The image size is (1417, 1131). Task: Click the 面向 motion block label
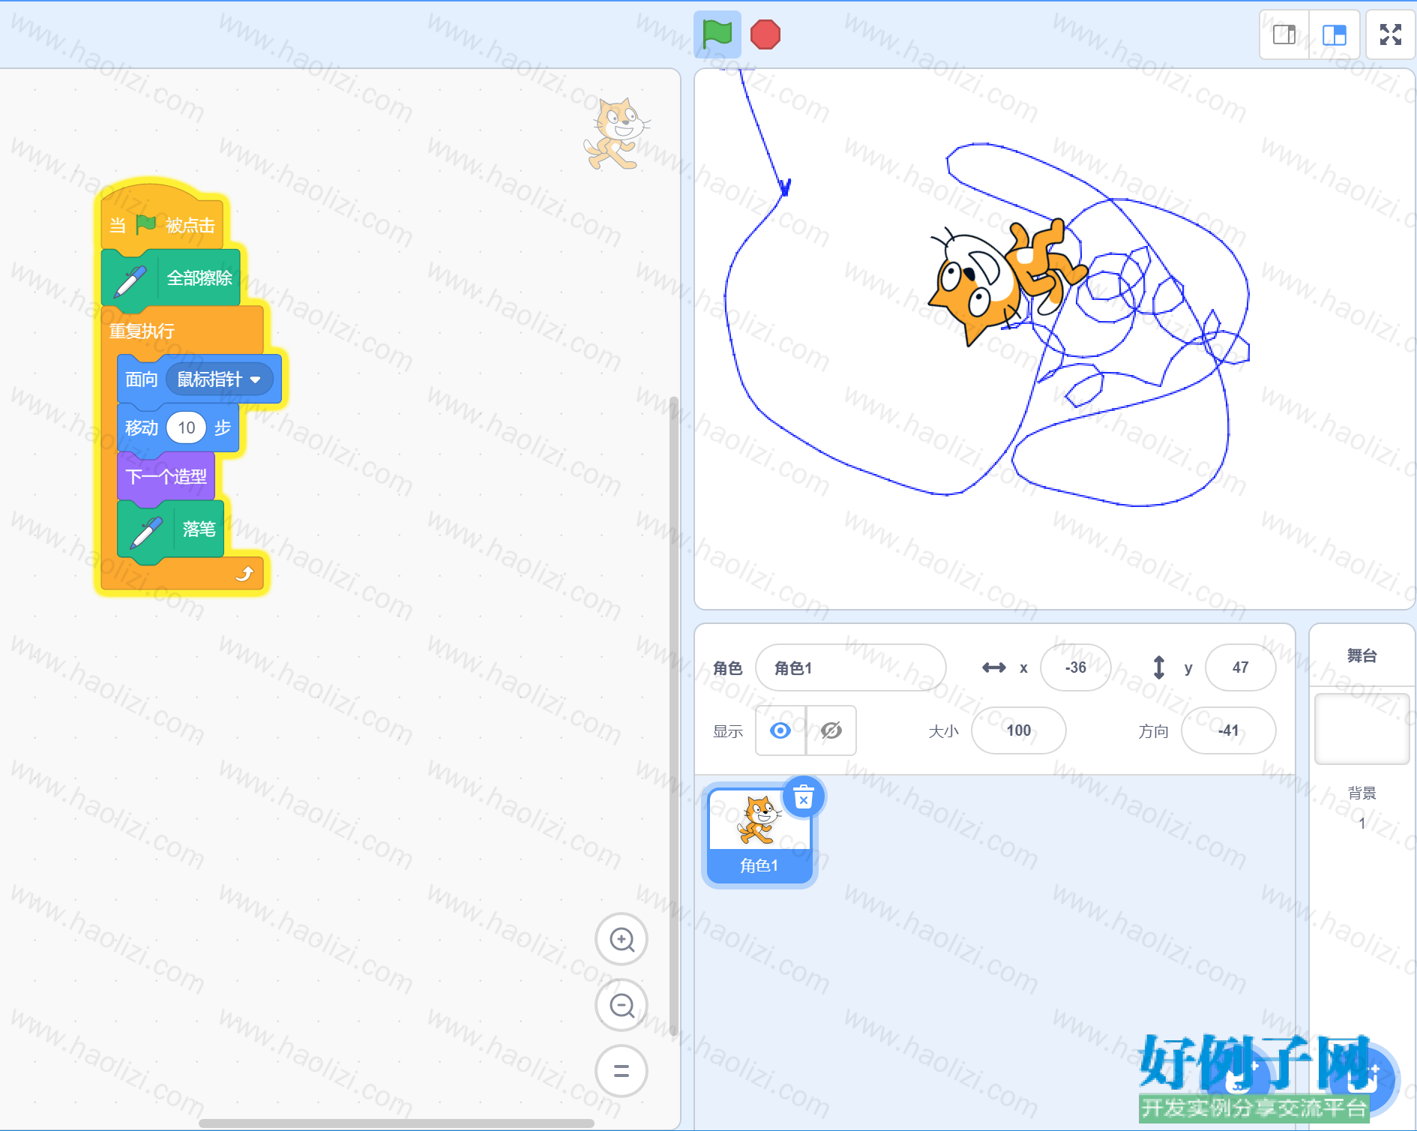[141, 379]
